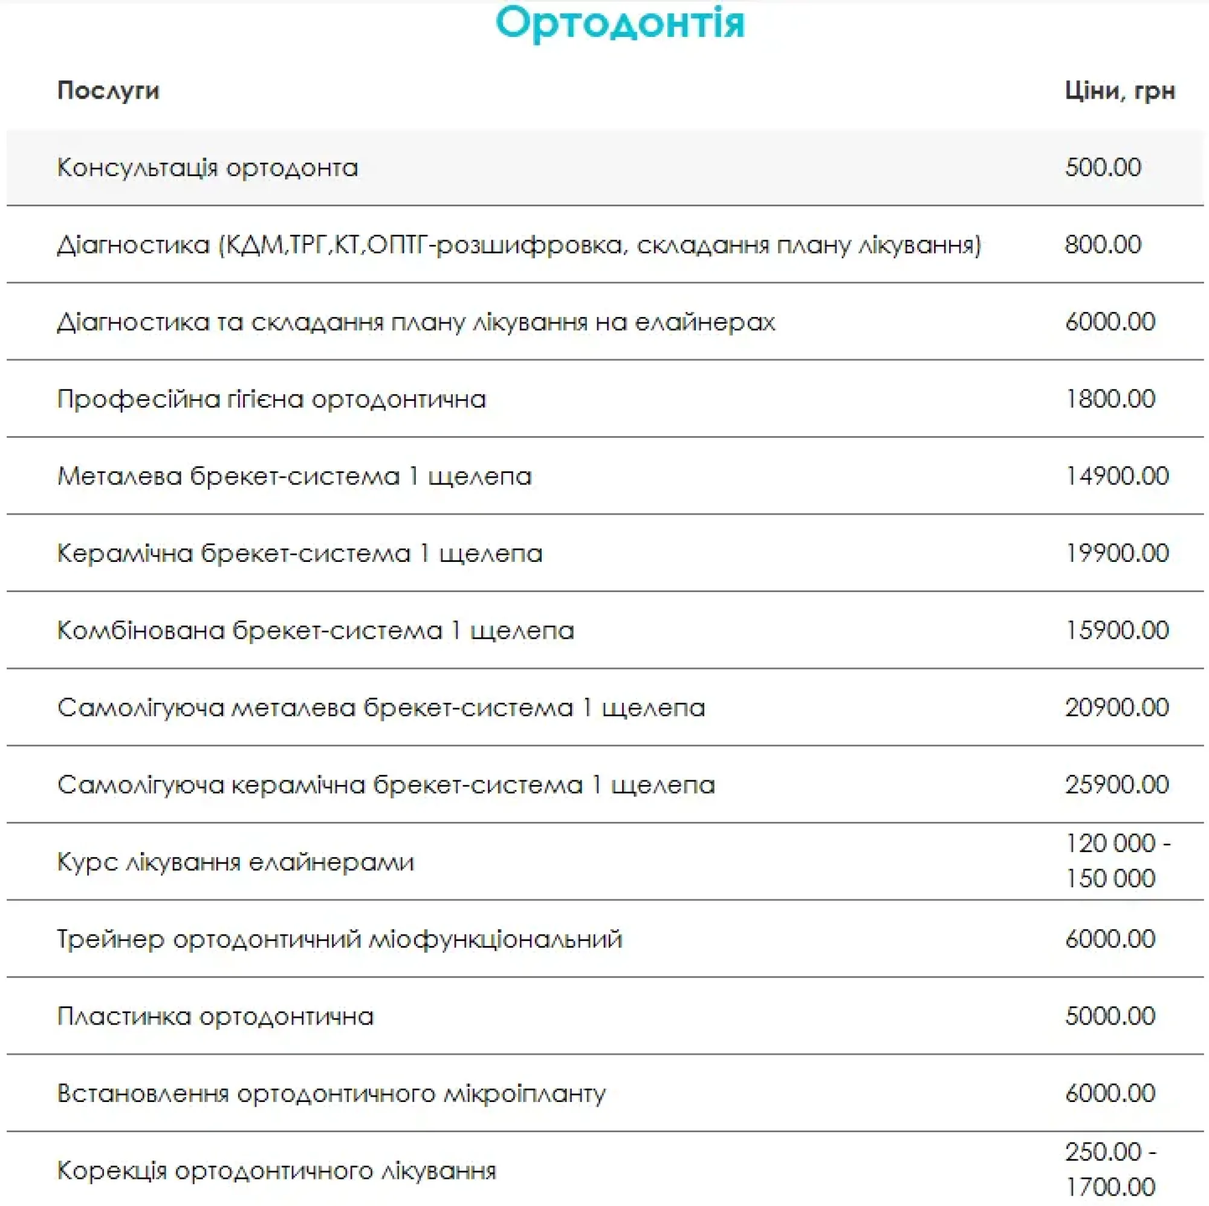Image resolution: width=1209 pixels, height=1206 pixels.
Task: Click the Діагностика (КДМ,ТРГ,КТ,ОПТГ-розшифровка) service text
Action: click(x=518, y=245)
